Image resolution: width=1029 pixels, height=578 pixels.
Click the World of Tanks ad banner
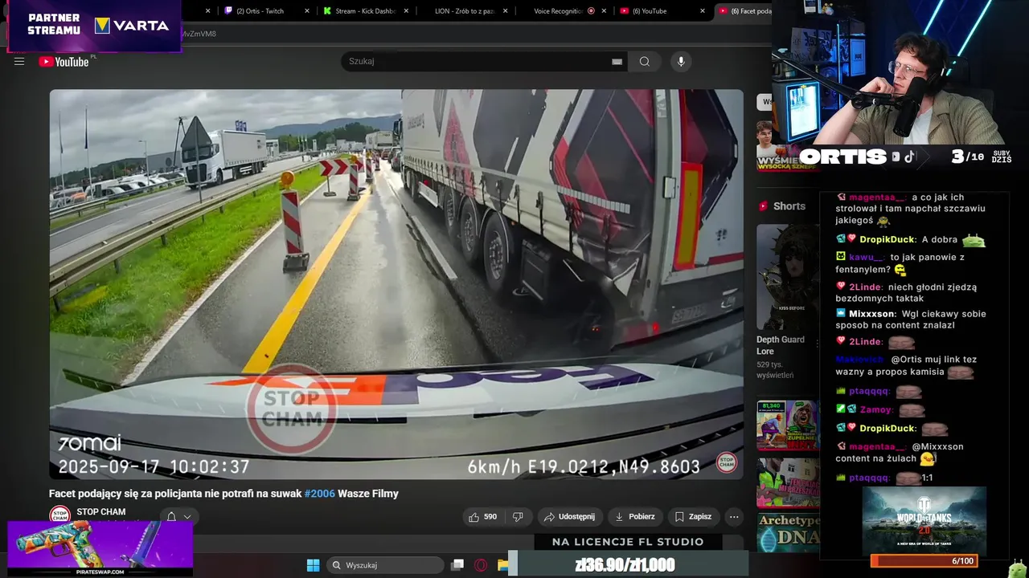coord(924,520)
